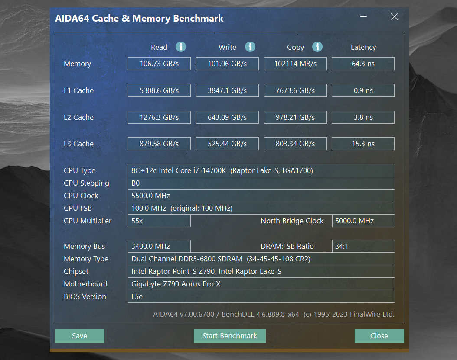Click the info icon next to Read
457x360 pixels.
click(181, 47)
